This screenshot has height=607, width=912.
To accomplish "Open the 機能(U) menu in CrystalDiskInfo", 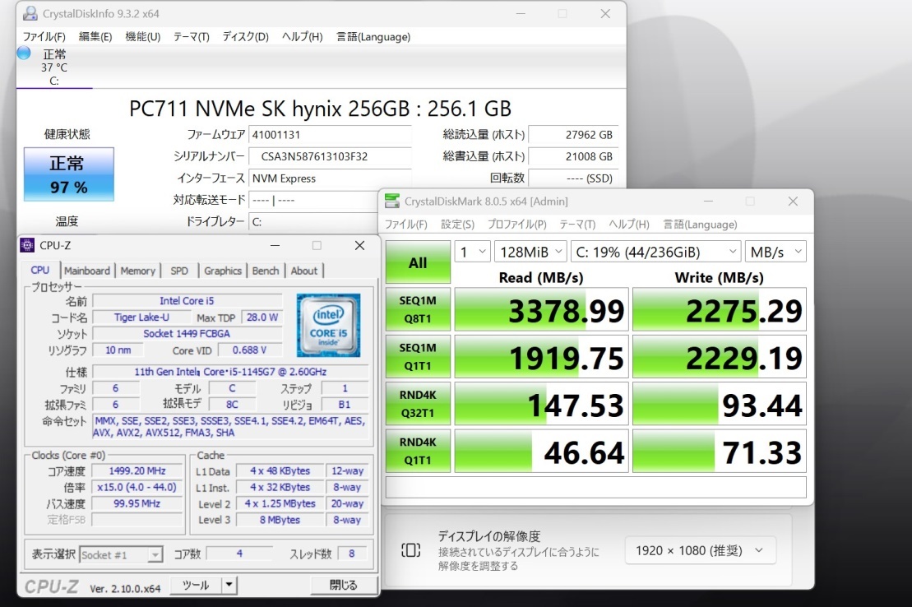I will coord(143,37).
